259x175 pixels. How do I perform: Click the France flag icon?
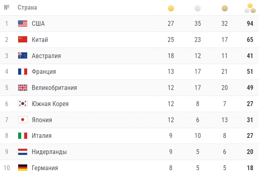tap(23, 72)
